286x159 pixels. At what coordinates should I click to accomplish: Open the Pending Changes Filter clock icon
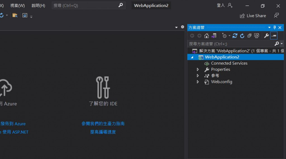(224, 36)
